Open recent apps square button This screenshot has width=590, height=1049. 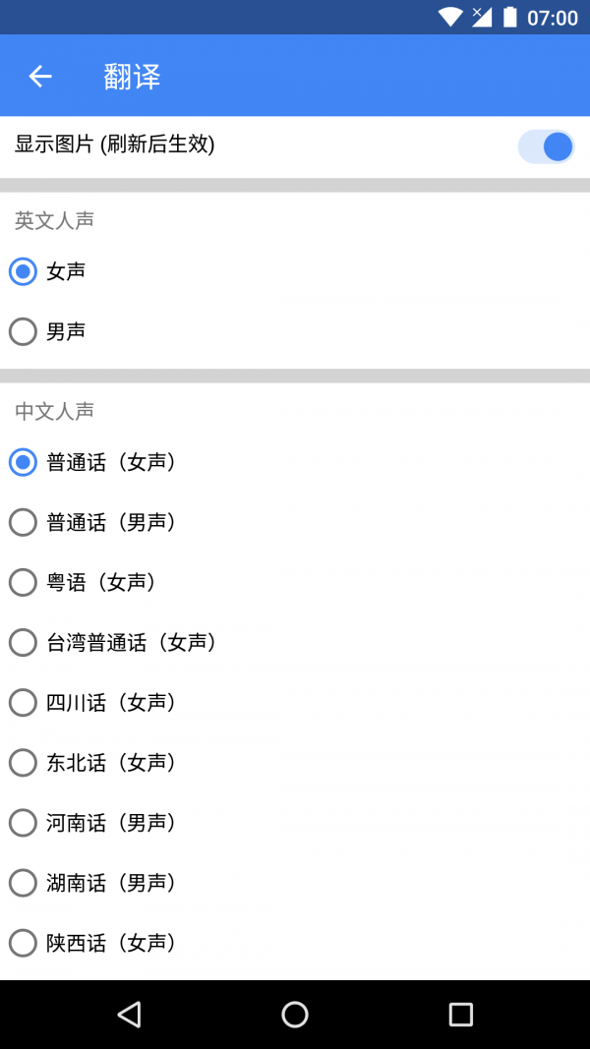click(461, 1015)
